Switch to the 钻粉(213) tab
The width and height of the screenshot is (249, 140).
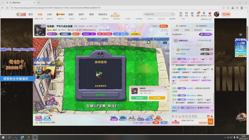[x=208, y=30]
